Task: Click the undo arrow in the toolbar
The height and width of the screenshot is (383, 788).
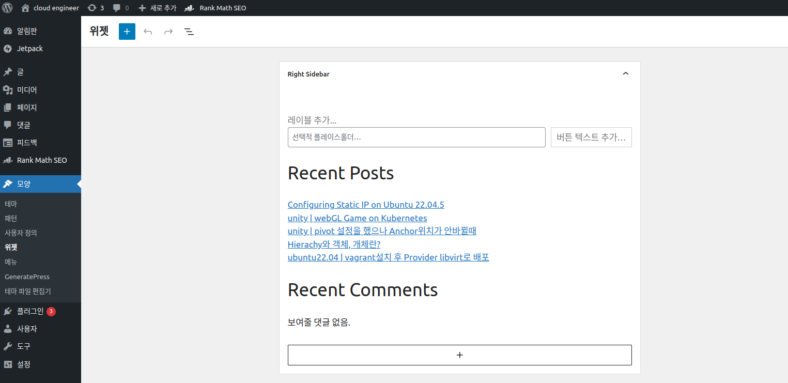Action: pyautogui.click(x=148, y=32)
